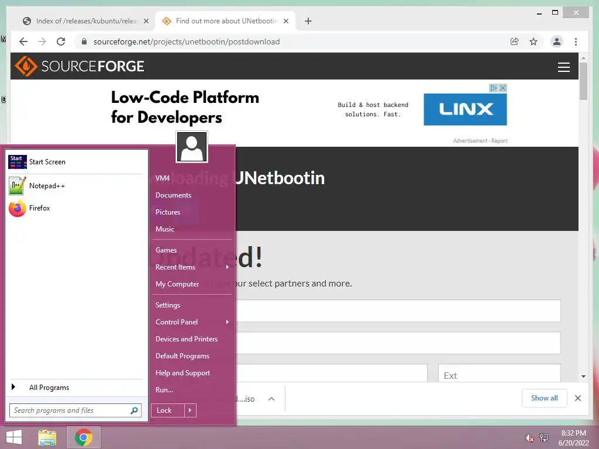Image resolution: width=599 pixels, height=449 pixels.
Task: Open Lock button options arrow
Action: click(x=190, y=410)
